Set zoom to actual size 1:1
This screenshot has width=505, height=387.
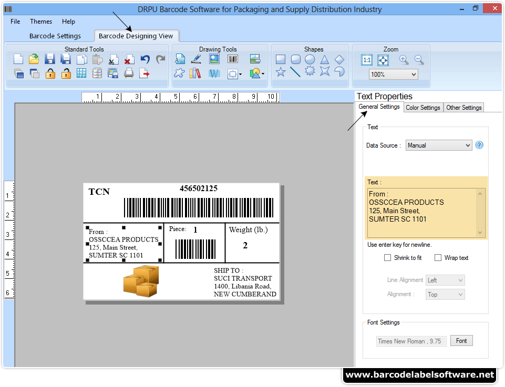point(367,60)
